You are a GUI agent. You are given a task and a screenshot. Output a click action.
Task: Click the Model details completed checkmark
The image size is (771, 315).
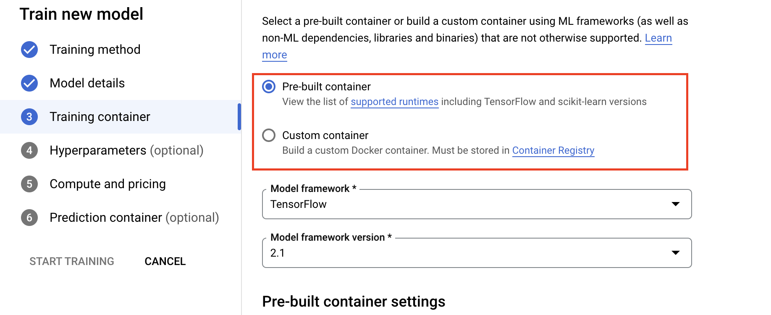click(29, 83)
